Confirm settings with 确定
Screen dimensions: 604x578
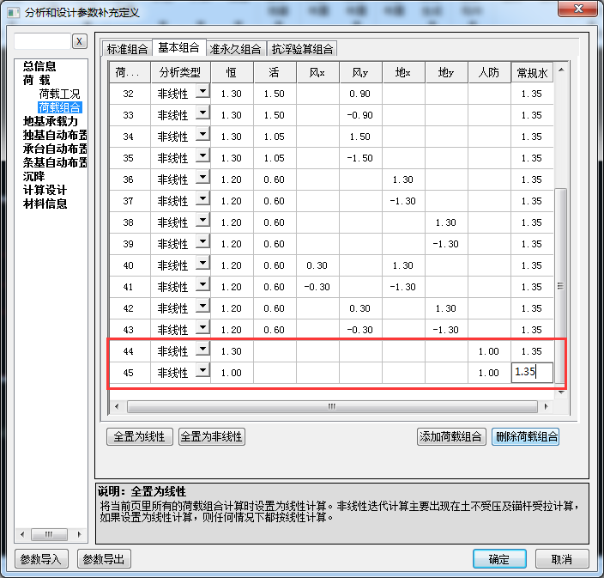499,559
